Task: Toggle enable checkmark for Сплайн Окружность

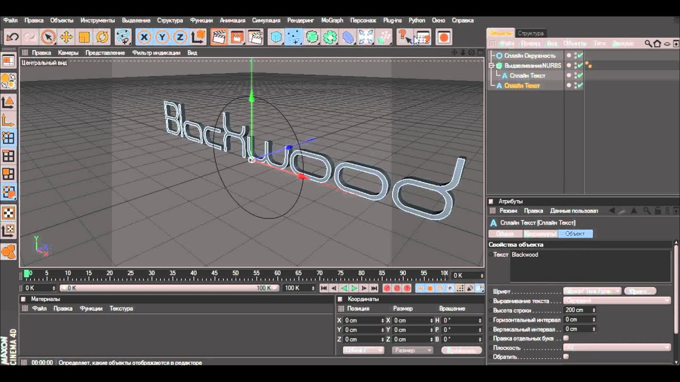Action: tap(580, 55)
